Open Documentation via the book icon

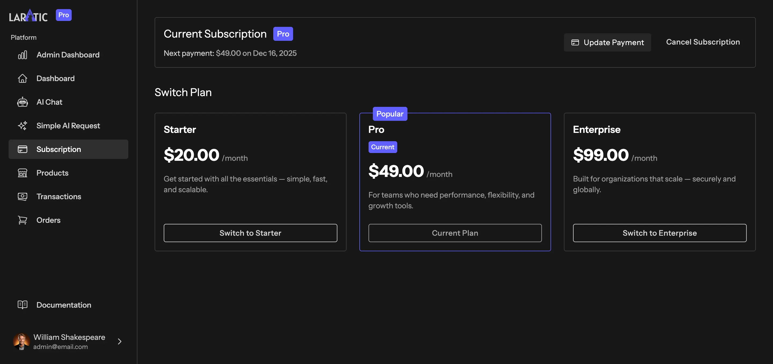[23, 305]
